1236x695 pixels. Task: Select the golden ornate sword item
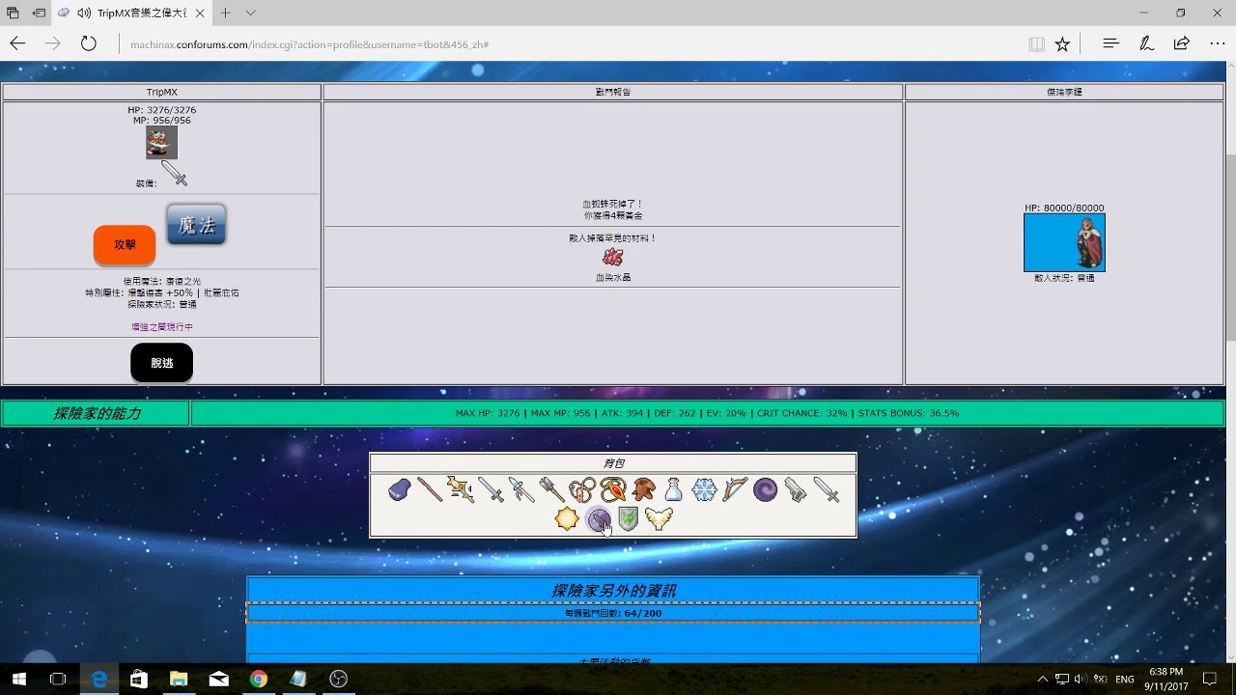click(461, 490)
